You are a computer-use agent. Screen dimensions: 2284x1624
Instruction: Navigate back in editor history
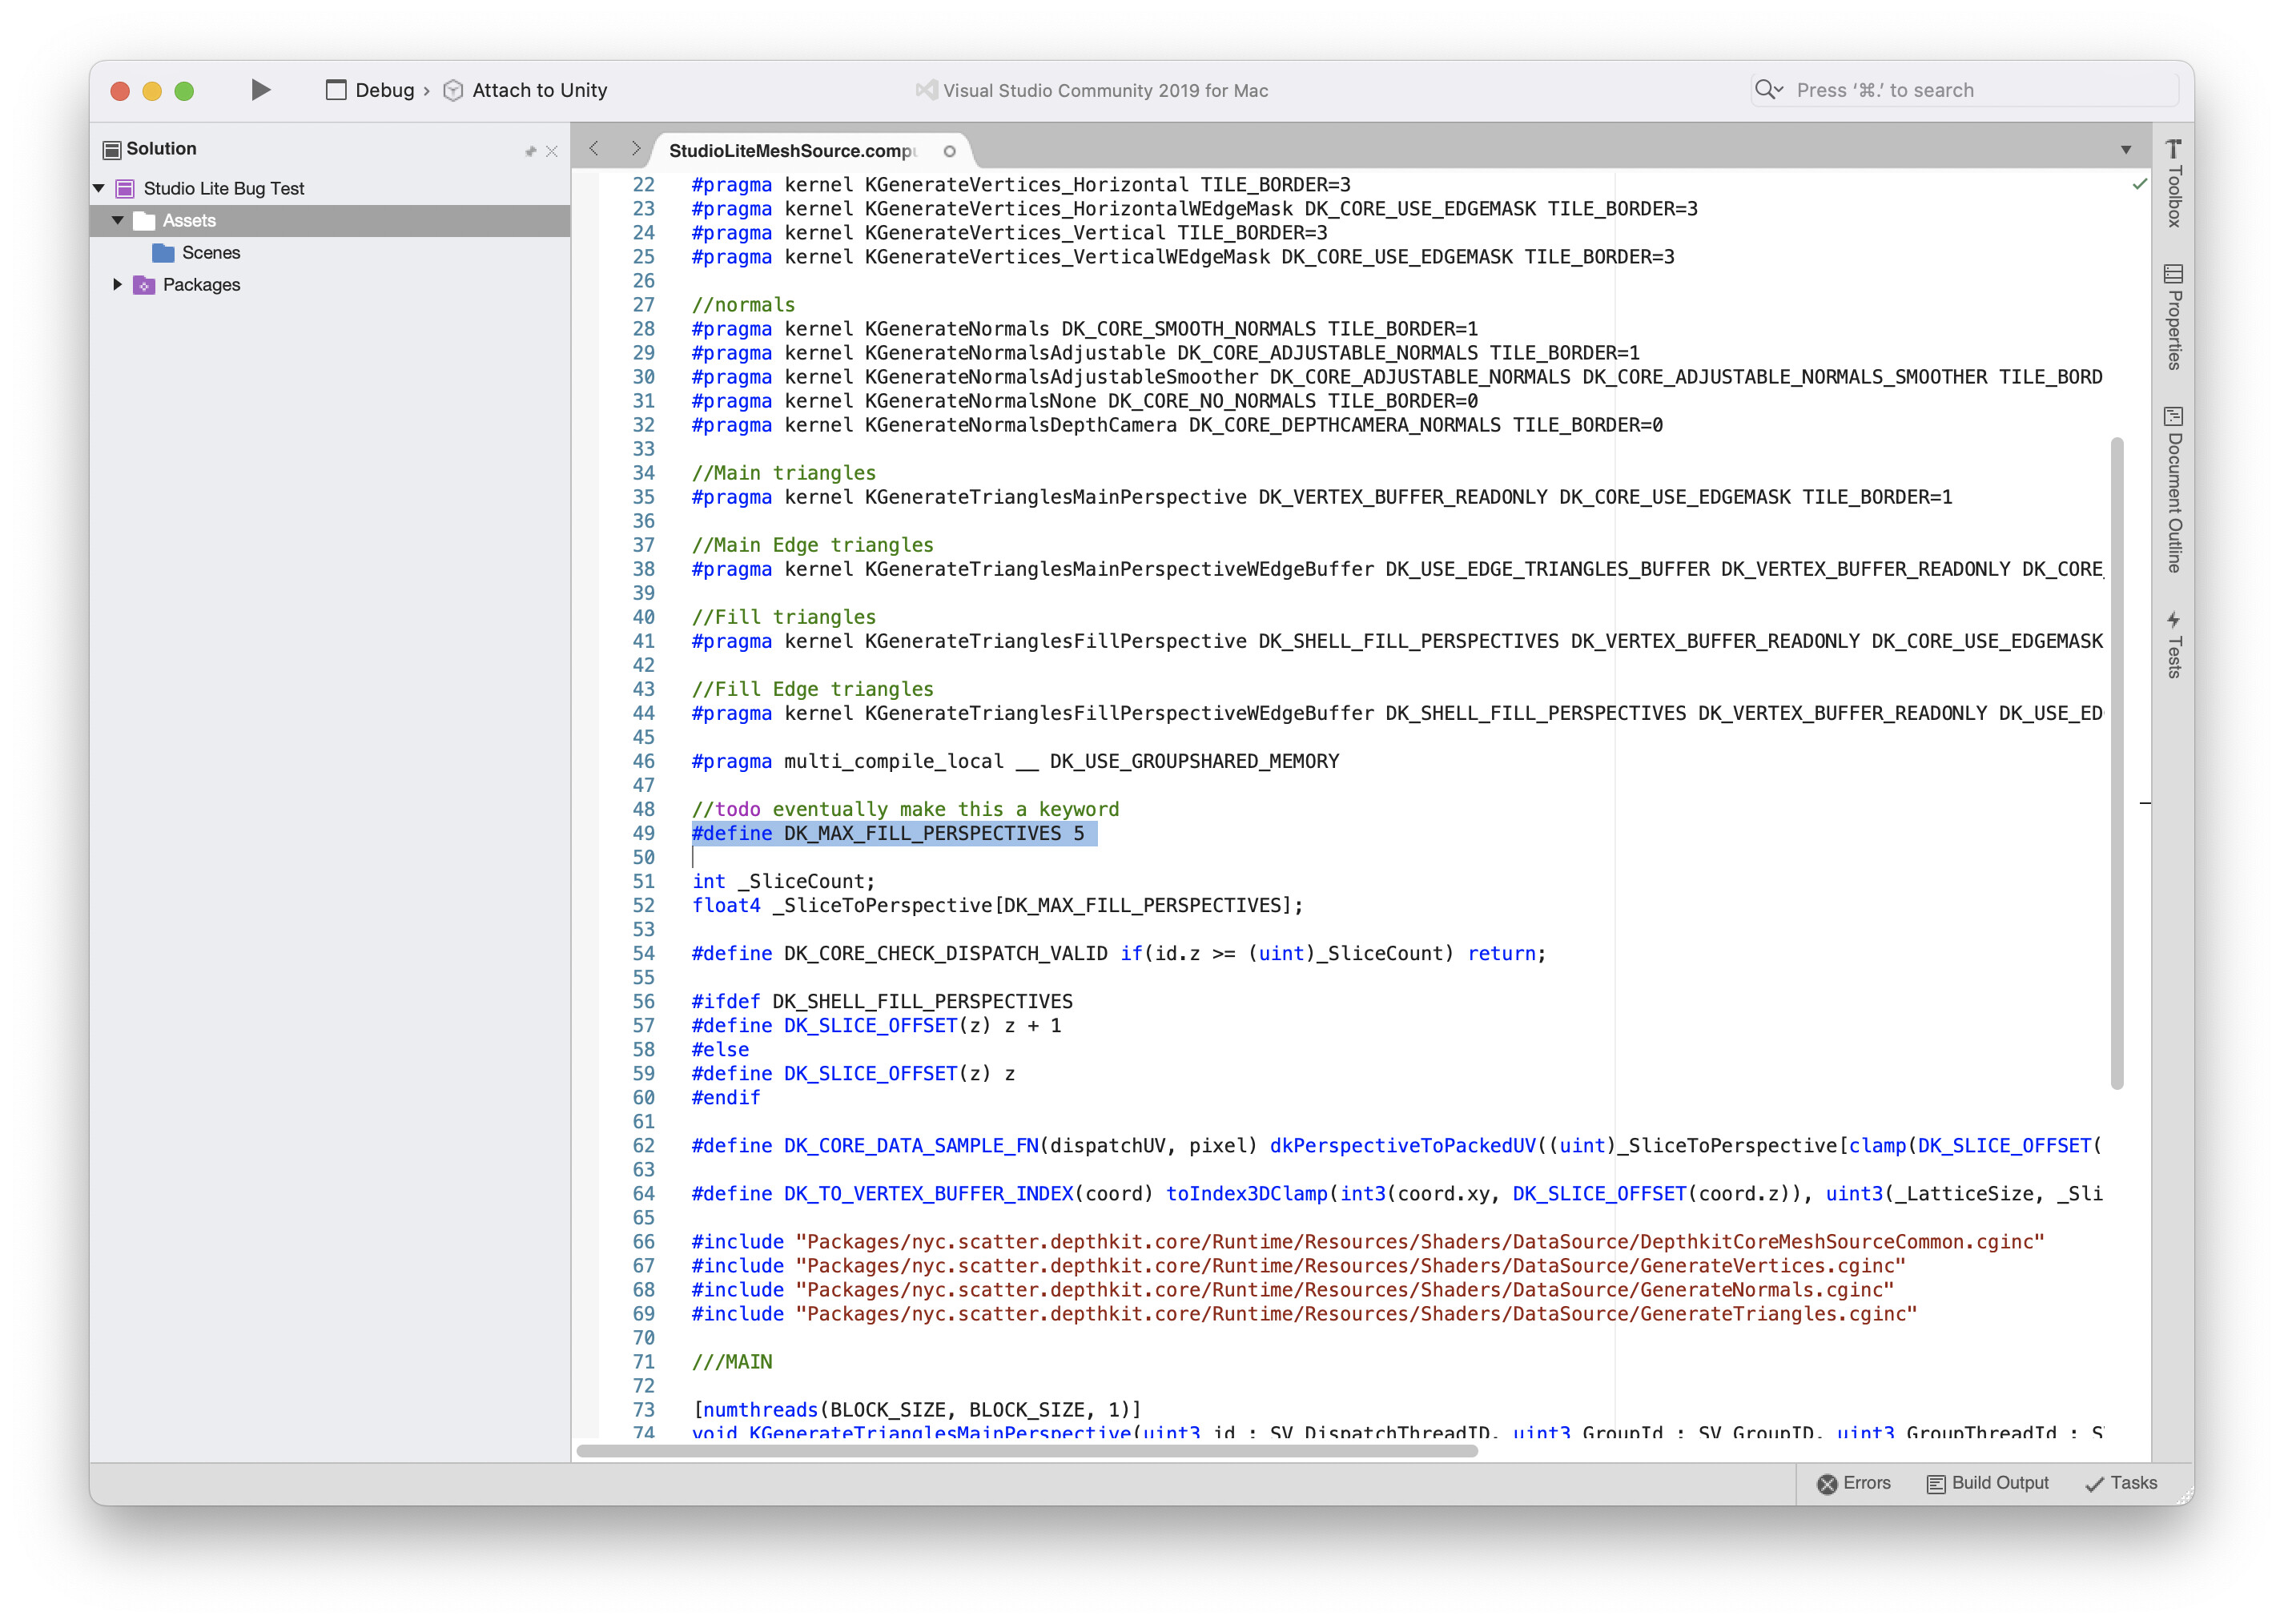[594, 149]
